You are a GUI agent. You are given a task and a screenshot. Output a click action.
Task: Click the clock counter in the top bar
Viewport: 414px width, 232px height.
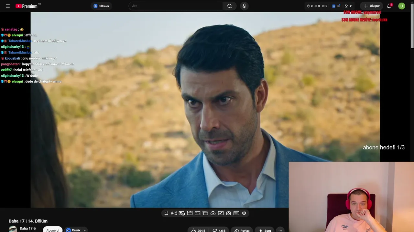[x=310, y=6]
